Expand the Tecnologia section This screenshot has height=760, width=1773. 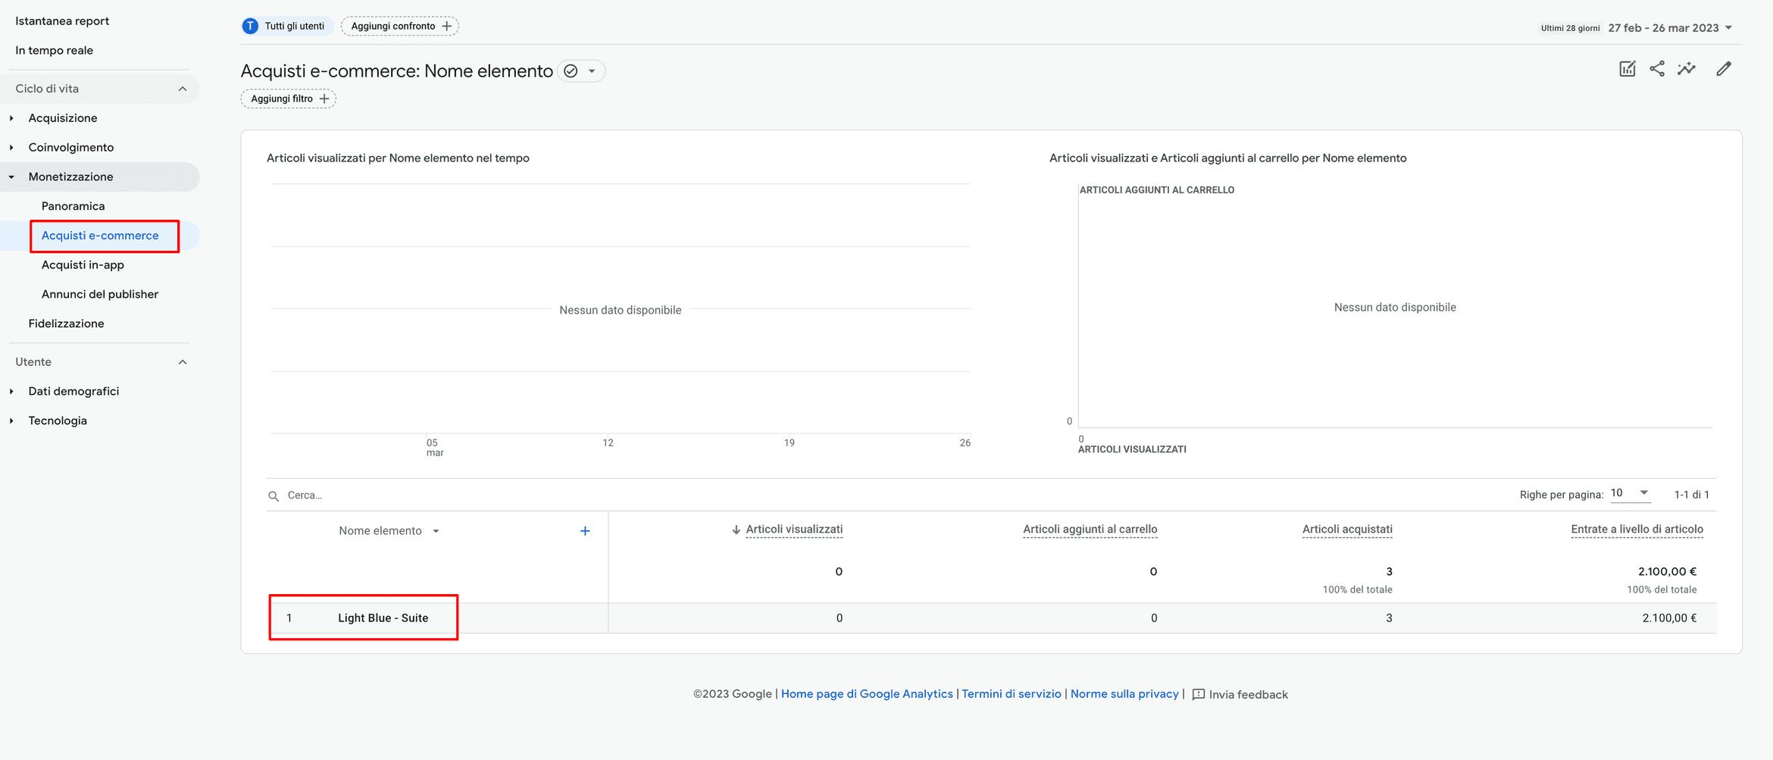pos(11,421)
